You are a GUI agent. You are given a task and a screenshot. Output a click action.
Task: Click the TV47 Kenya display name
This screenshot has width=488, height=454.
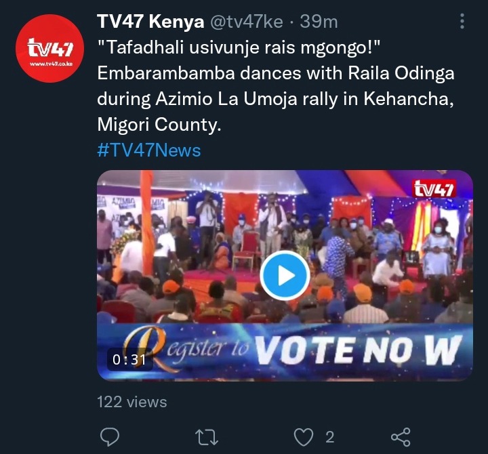click(150, 22)
